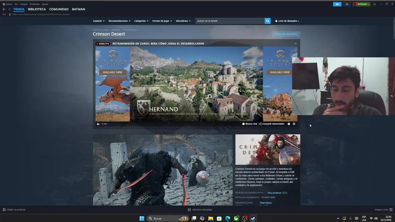395x222 pixels.
Task: Open the Muy positivas reviews link
Action: [274, 193]
